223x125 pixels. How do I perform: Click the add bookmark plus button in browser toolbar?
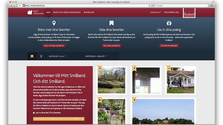coord(19,5)
